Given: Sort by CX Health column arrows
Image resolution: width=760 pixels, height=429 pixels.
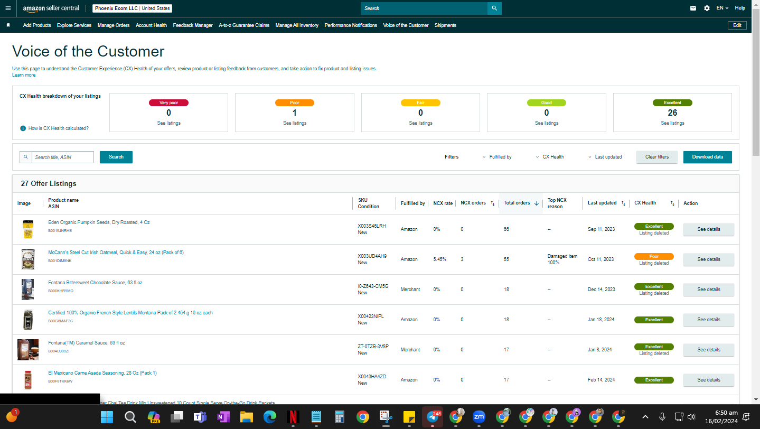Looking at the screenshot, I should (x=672, y=203).
